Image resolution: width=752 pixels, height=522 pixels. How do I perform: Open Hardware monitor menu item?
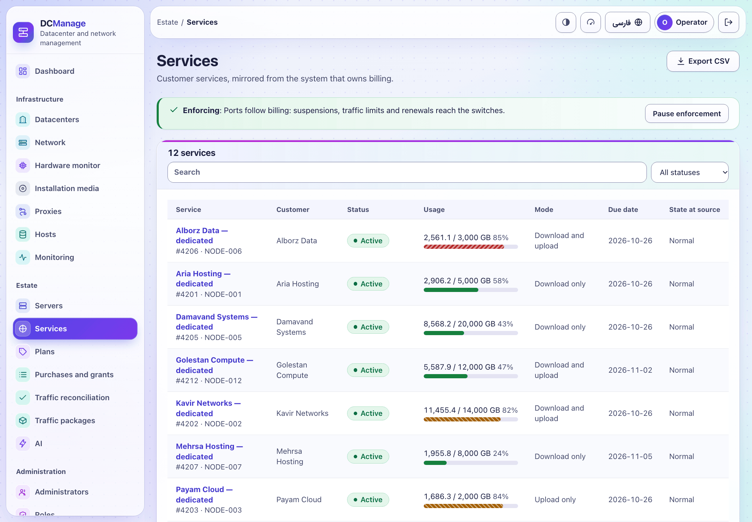[x=75, y=166]
